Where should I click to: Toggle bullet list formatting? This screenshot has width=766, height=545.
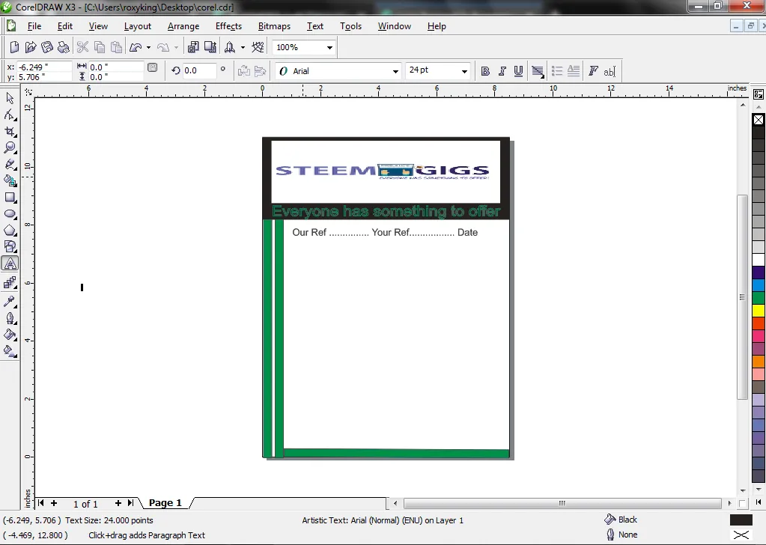point(557,71)
